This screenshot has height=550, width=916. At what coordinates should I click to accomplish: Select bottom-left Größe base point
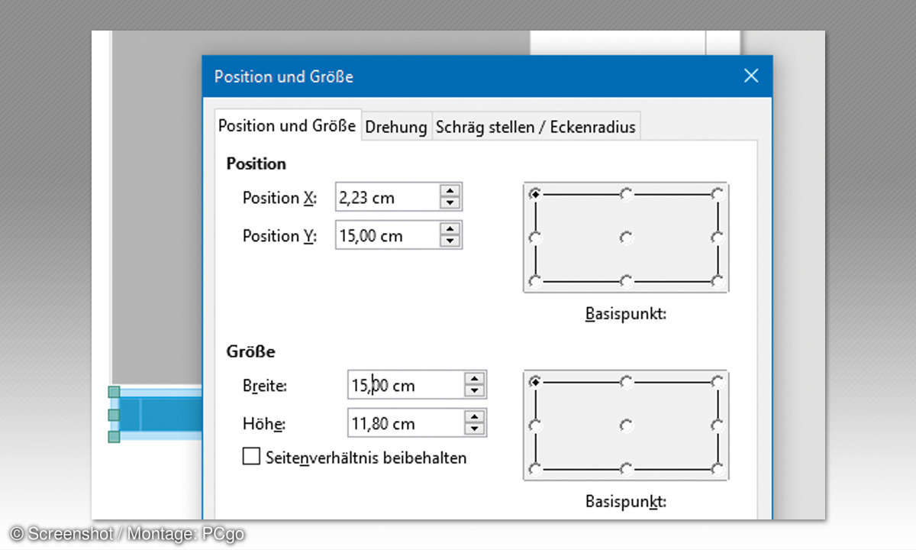(535, 468)
